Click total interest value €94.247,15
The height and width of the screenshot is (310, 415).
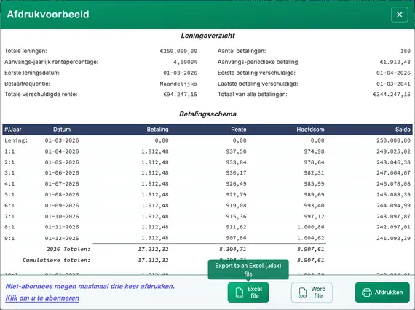coord(181,95)
